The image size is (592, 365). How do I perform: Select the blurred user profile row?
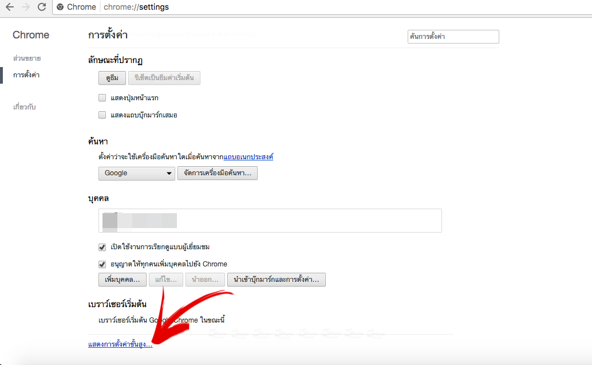270,221
